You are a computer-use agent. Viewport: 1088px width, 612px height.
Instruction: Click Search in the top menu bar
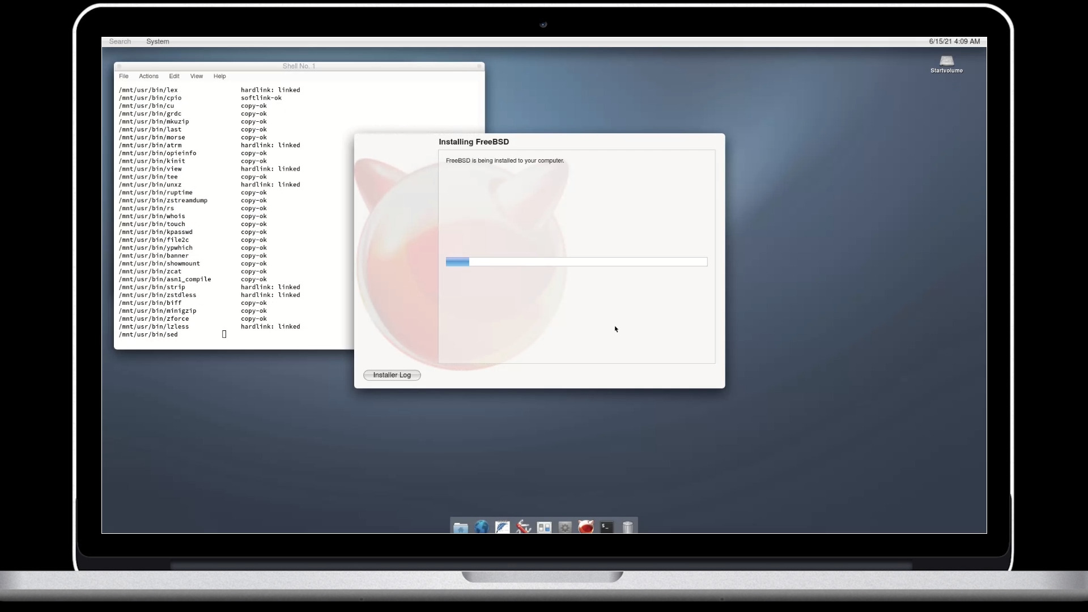pos(120,41)
